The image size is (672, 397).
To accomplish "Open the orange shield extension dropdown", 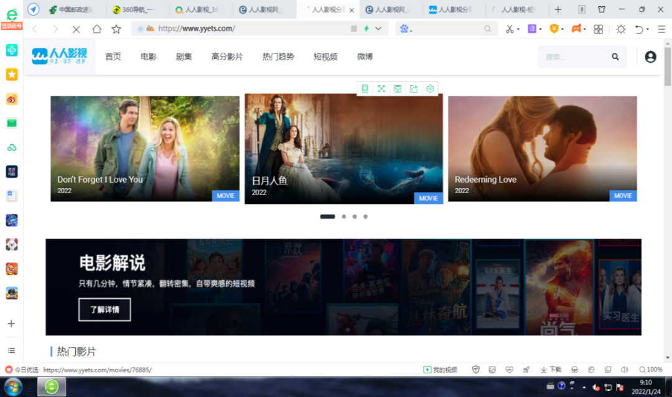I will click(x=557, y=29).
